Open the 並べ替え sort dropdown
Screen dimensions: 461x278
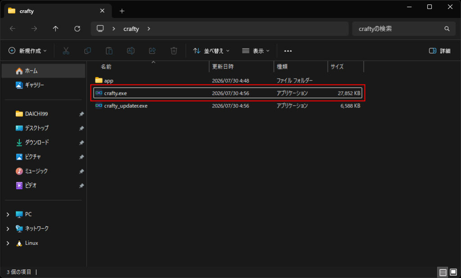211,51
